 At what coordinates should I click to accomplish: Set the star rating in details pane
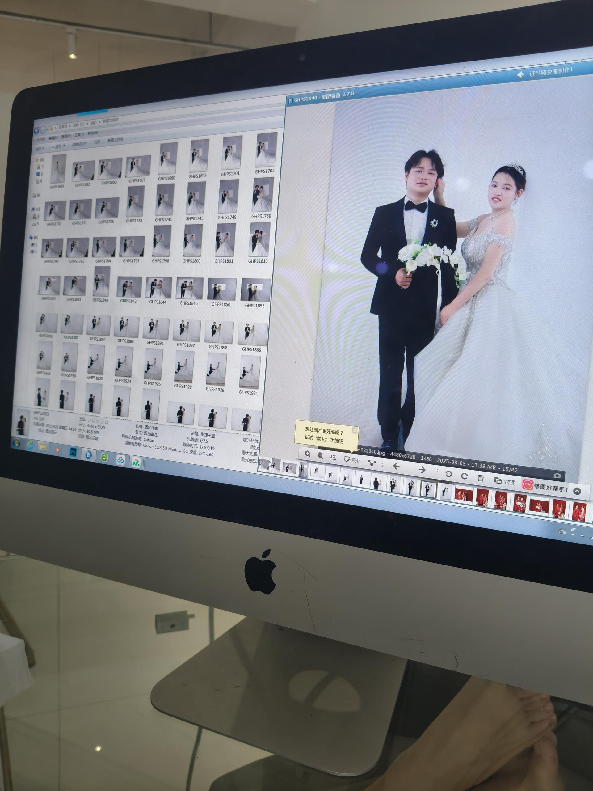point(98,421)
